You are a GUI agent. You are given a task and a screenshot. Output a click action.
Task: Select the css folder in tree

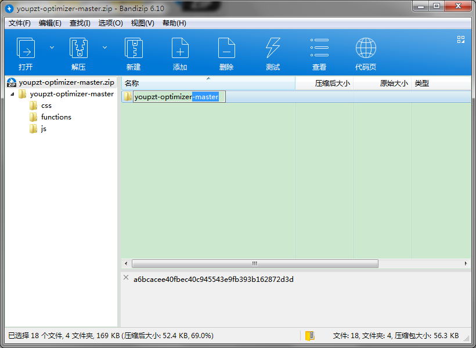tap(46, 106)
